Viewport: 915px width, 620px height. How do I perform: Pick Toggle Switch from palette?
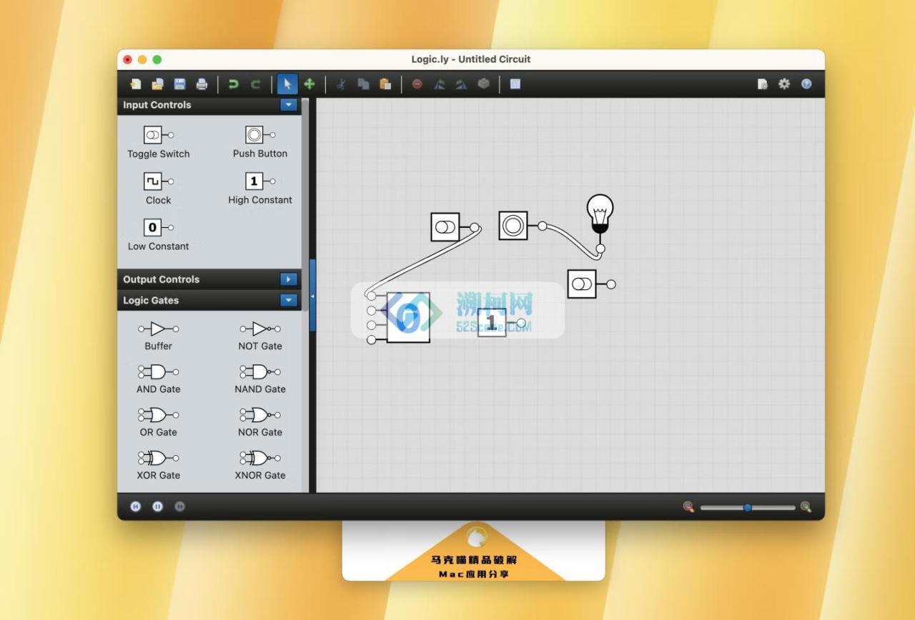[x=159, y=142]
